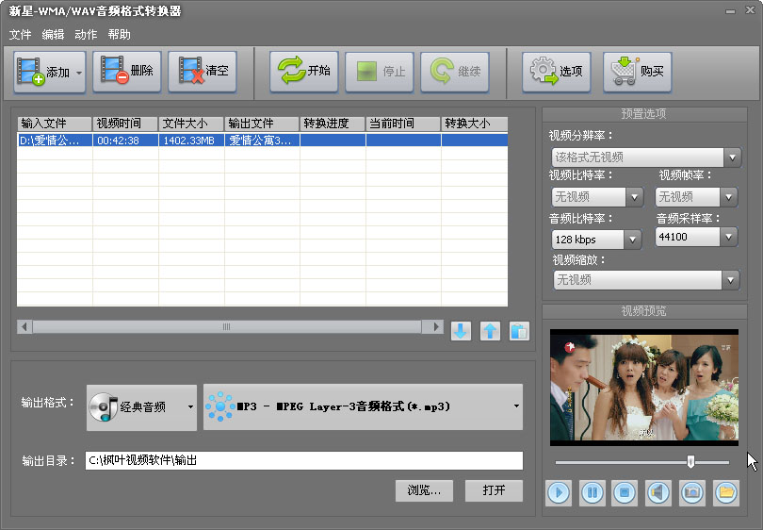Open the 选项 (Options) settings

pos(557,72)
